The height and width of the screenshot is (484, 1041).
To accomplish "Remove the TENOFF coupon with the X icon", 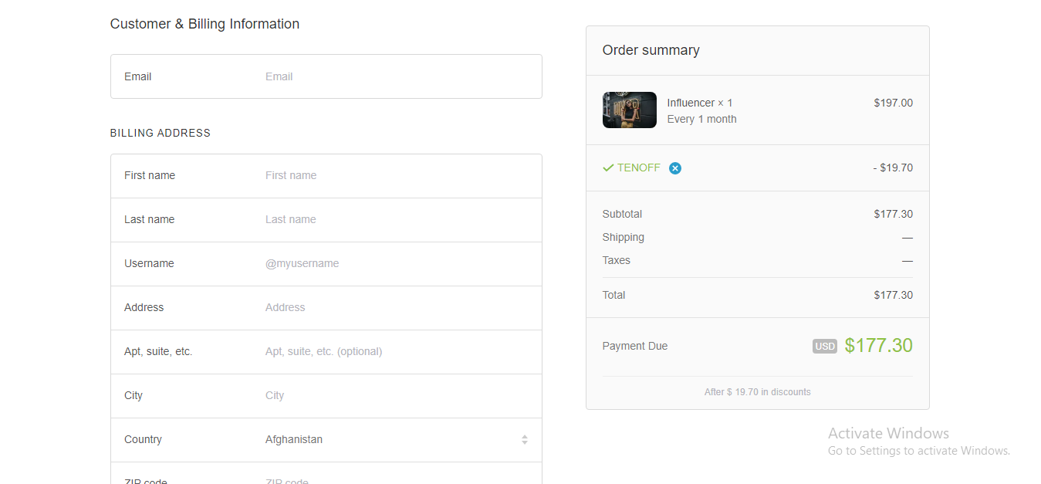I will coord(675,168).
